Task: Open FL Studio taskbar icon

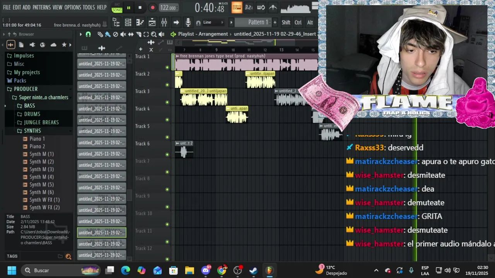Action: point(269,270)
